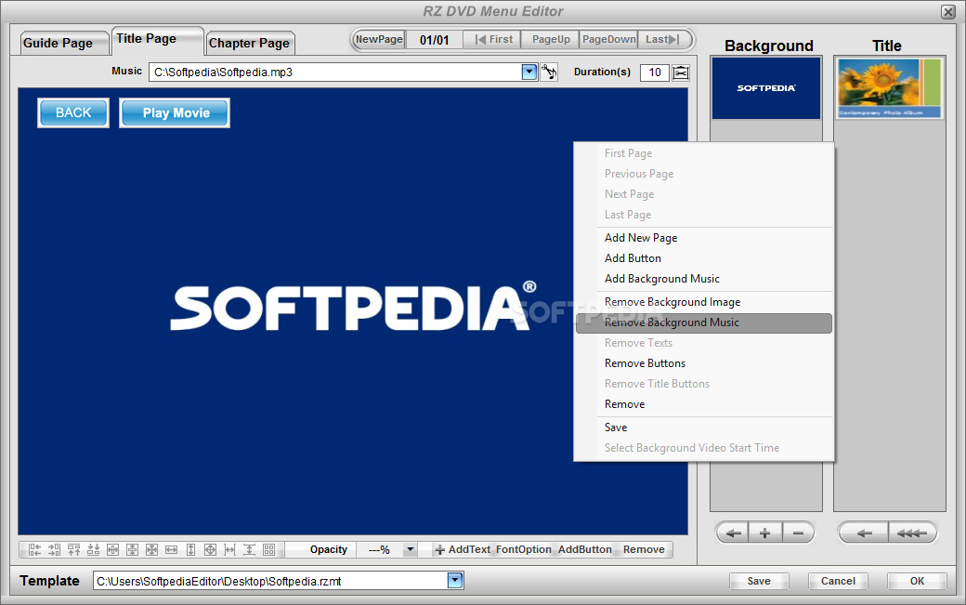Click the Title panel single left arrow
Viewport: 966px width, 605px height.
coord(864,533)
